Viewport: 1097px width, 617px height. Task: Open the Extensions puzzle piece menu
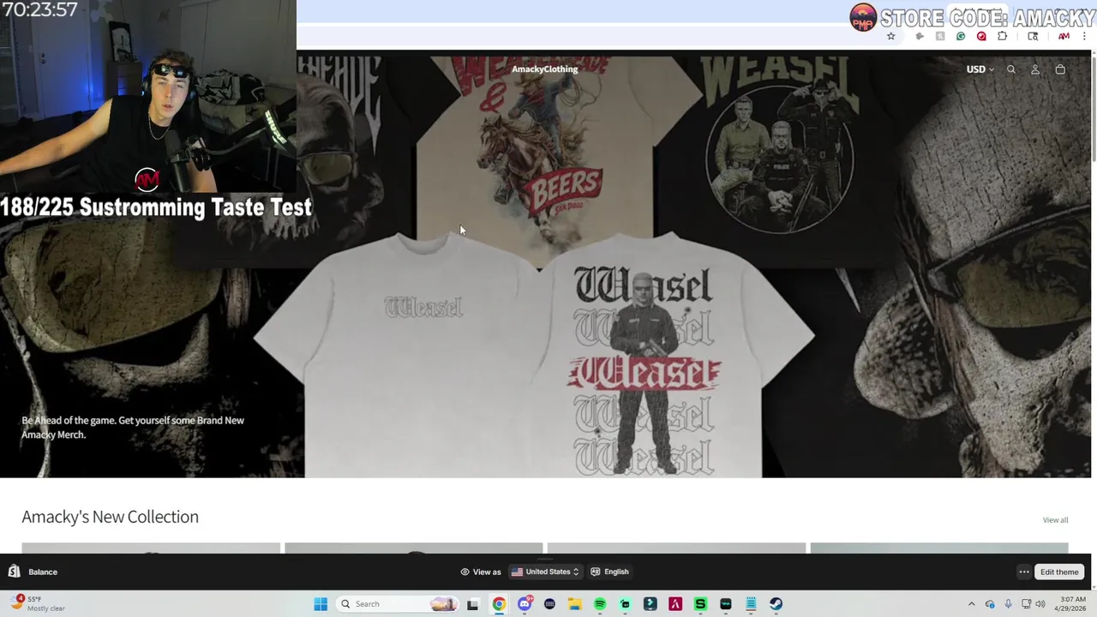click(1003, 36)
